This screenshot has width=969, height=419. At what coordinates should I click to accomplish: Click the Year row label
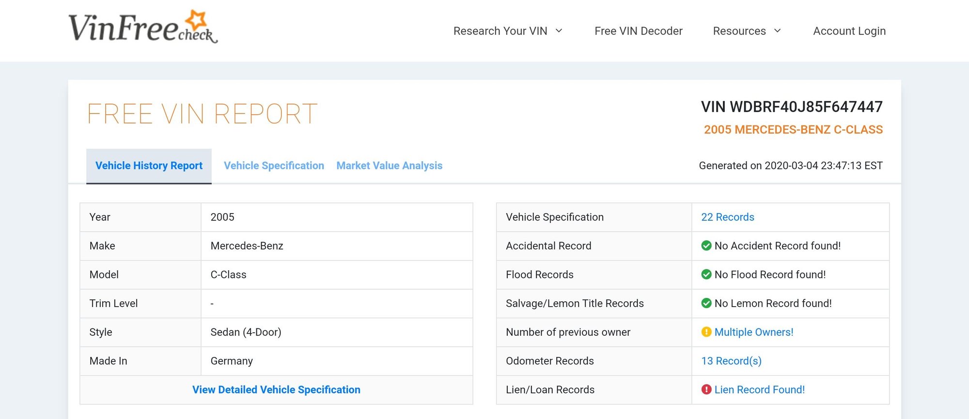click(100, 217)
